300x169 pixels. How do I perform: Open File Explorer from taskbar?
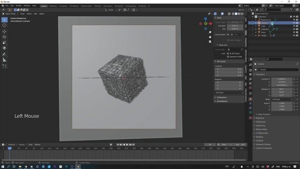click(x=20, y=167)
